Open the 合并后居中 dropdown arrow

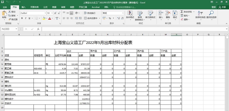pyautogui.click(x=100, y=18)
